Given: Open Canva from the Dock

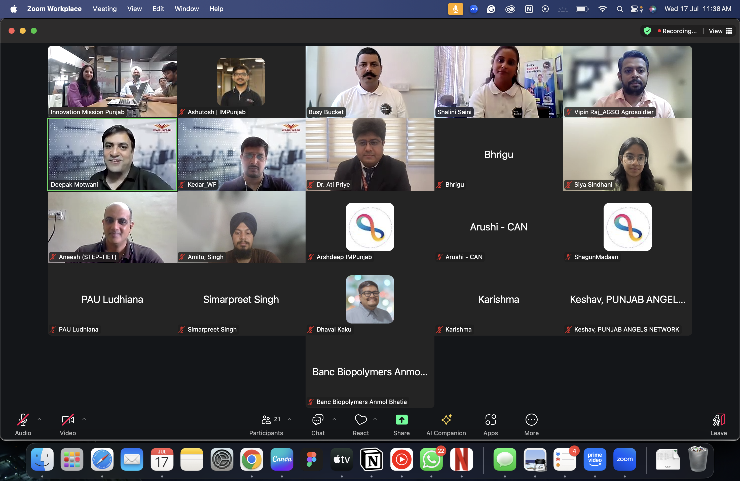Looking at the screenshot, I should (282, 459).
